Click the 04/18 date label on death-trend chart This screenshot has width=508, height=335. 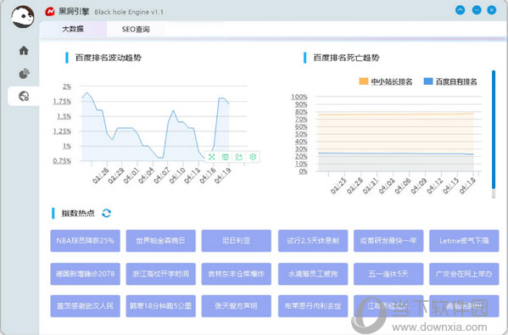(x=467, y=186)
